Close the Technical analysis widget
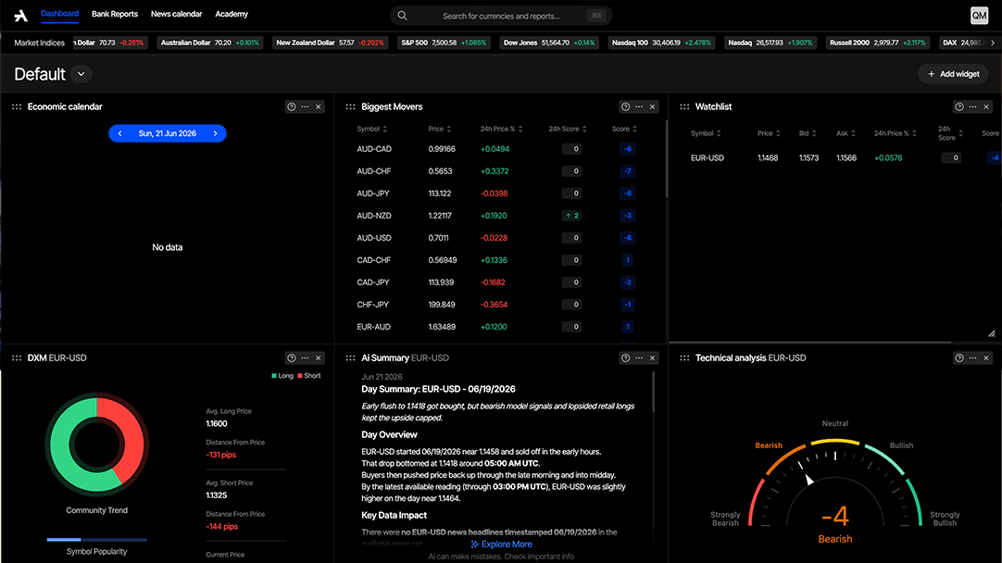The image size is (1002, 563). (x=986, y=357)
